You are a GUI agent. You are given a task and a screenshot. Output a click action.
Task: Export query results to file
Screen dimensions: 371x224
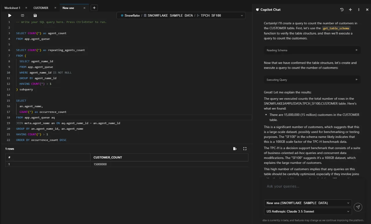235,149
